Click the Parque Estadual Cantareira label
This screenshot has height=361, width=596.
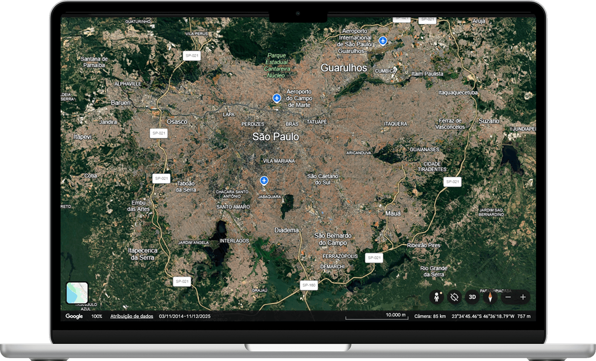(x=277, y=65)
